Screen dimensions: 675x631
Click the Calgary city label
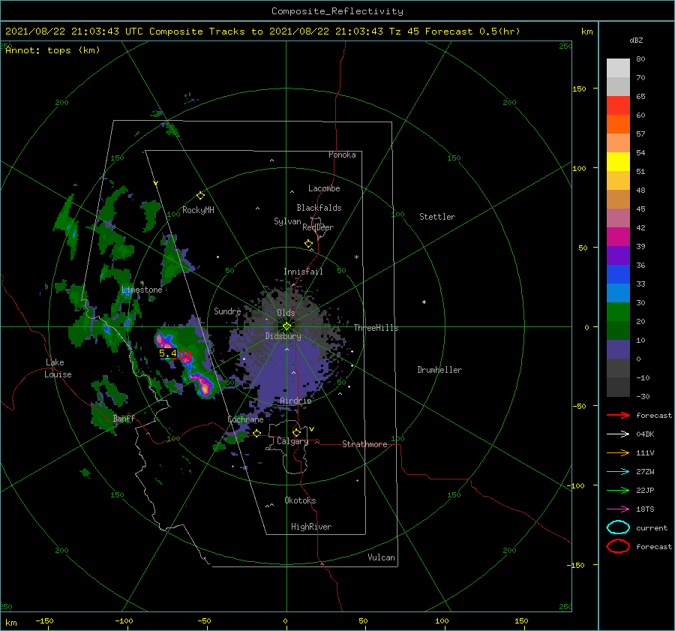click(x=292, y=441)
